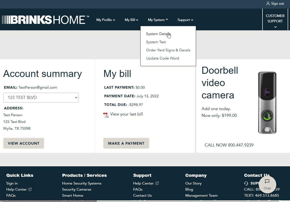Open the View your last bill link
The image size is (290, 202).
point(126,114)
